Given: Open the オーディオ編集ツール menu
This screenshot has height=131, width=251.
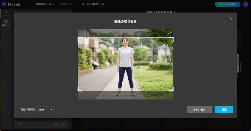Looking at the screenshot, I should pos(94,4).
